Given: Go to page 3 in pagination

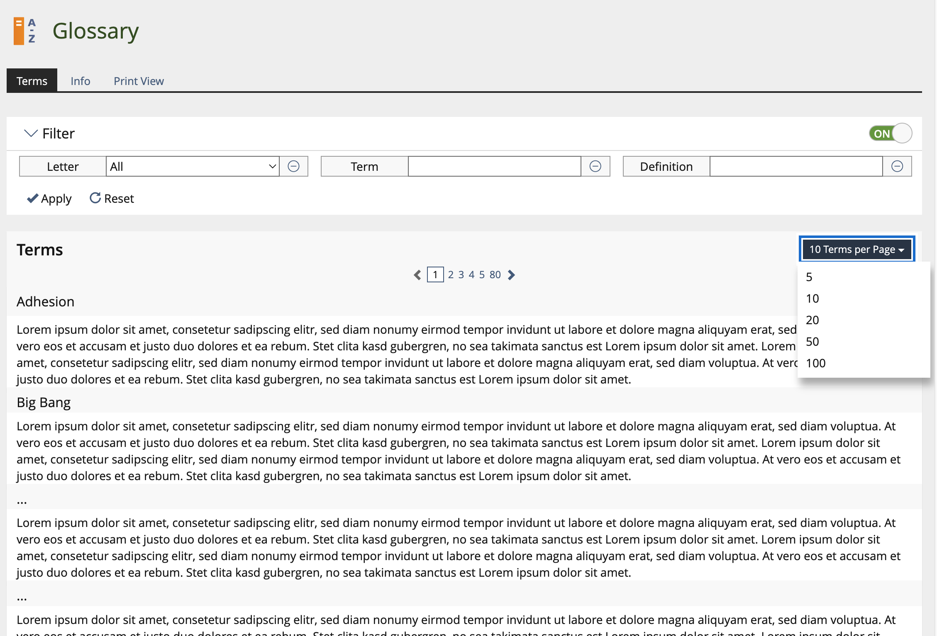Looking at the screenshot, I should pos(461,275).
